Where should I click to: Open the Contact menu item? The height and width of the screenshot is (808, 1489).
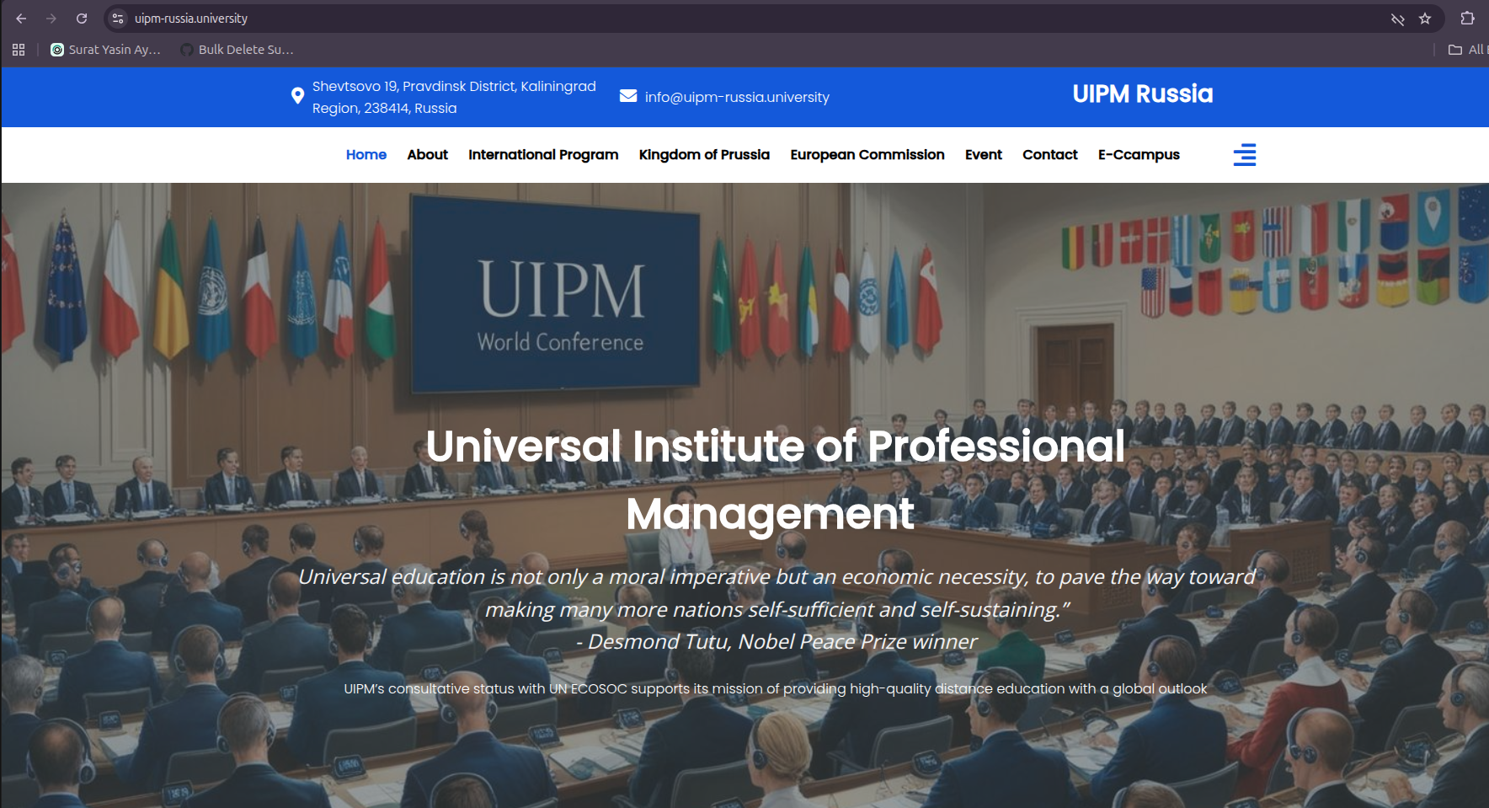click(x=1050, y=155)
